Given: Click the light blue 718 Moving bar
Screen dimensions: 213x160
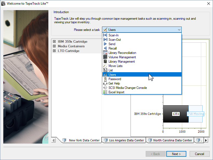Looking at the screenshot, I should (x=195, y=114).
